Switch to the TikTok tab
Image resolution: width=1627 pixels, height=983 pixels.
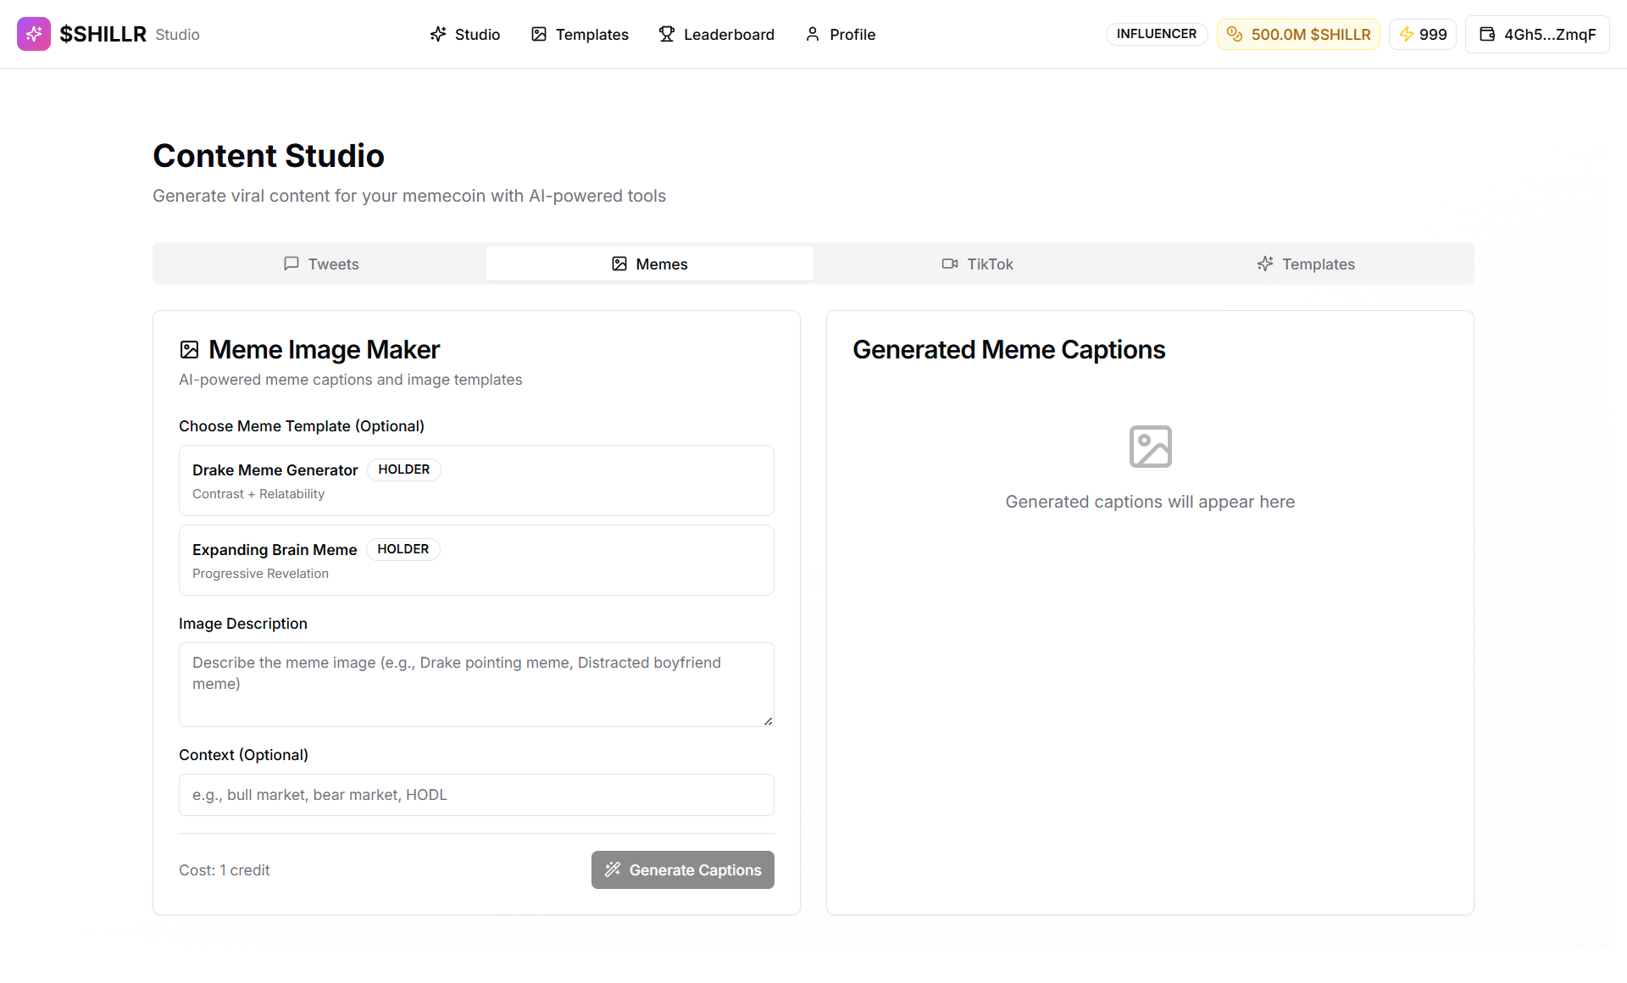pyautogui.click(x=977, y=264)
